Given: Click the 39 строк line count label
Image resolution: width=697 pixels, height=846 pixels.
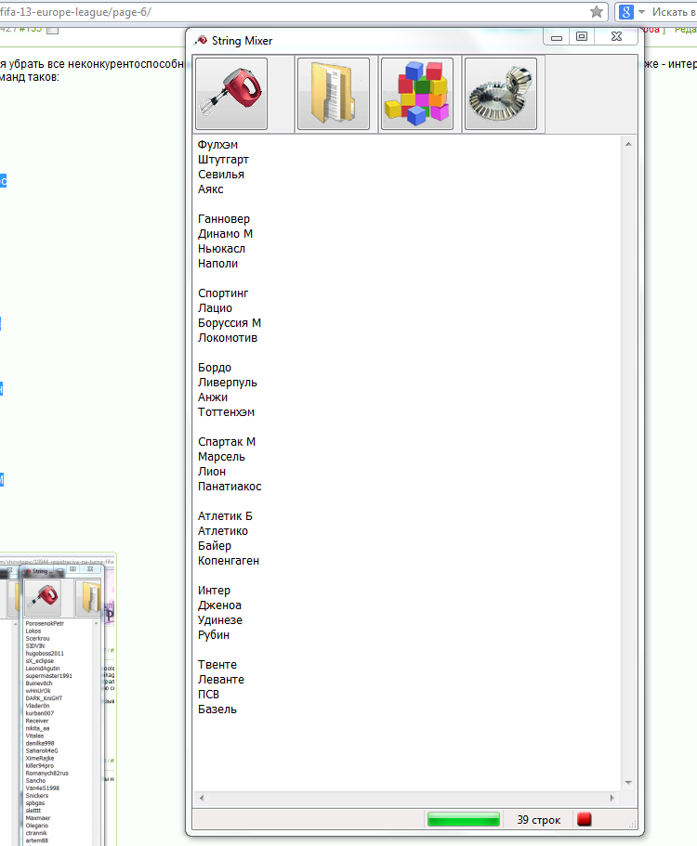Looking at the screenshot, I should tap(539, 820).
